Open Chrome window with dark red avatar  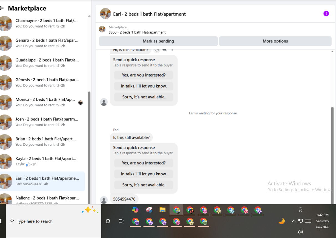190,210
